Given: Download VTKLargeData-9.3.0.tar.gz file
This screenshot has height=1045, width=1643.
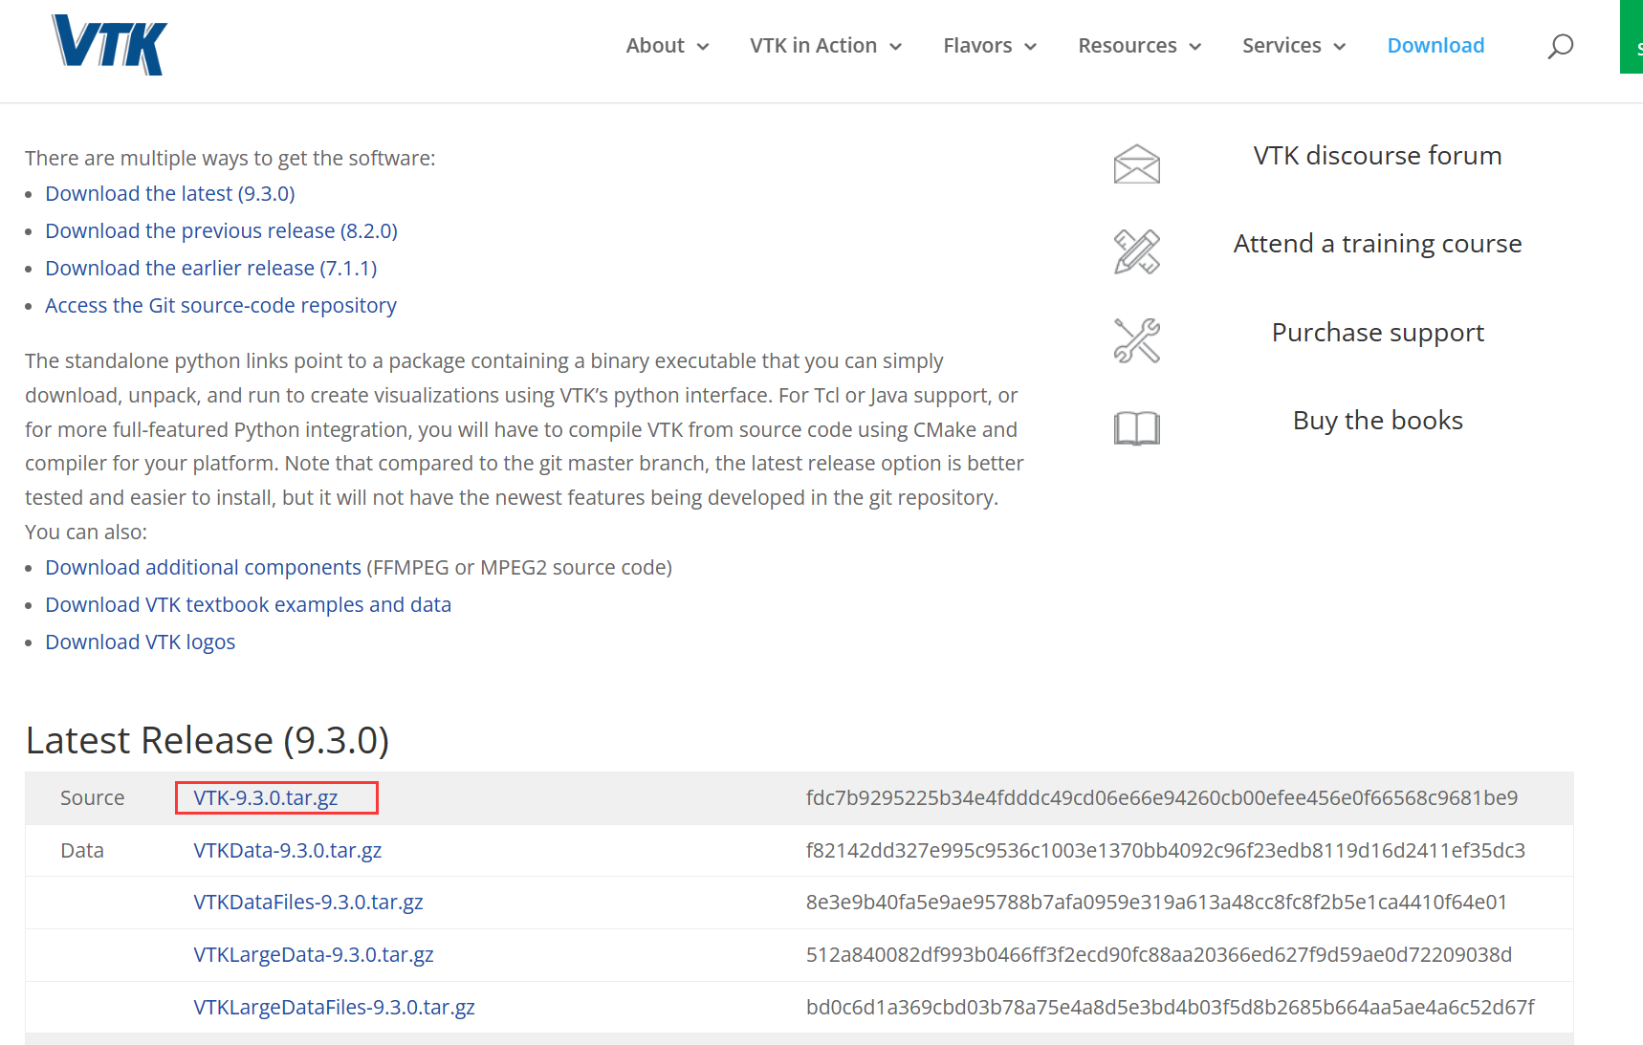Looking at the screenshot, I should (313, 955).
